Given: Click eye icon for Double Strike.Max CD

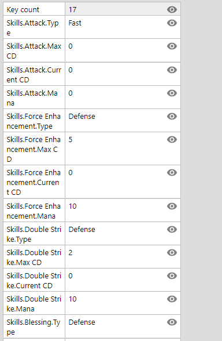Looking at the screenshot, I should pyautogui.click(x=172, y=252).
